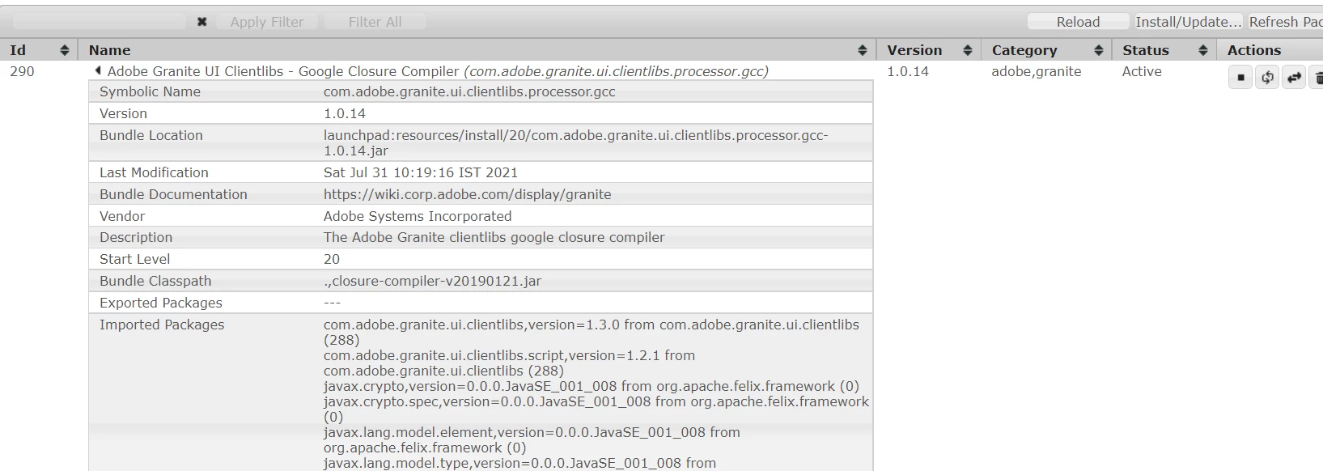This screenshot has width=1323, height=471.
Task: Select the Active status cell
Action: [1142, 71]
